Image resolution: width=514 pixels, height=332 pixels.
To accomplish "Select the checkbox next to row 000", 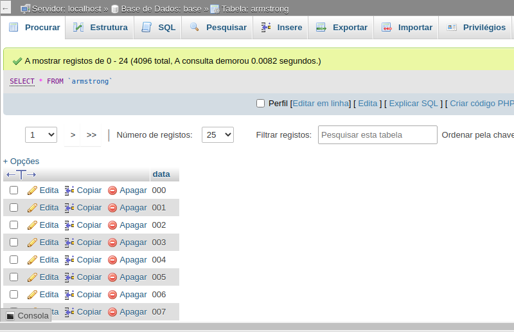I will [x=13, y=190].
